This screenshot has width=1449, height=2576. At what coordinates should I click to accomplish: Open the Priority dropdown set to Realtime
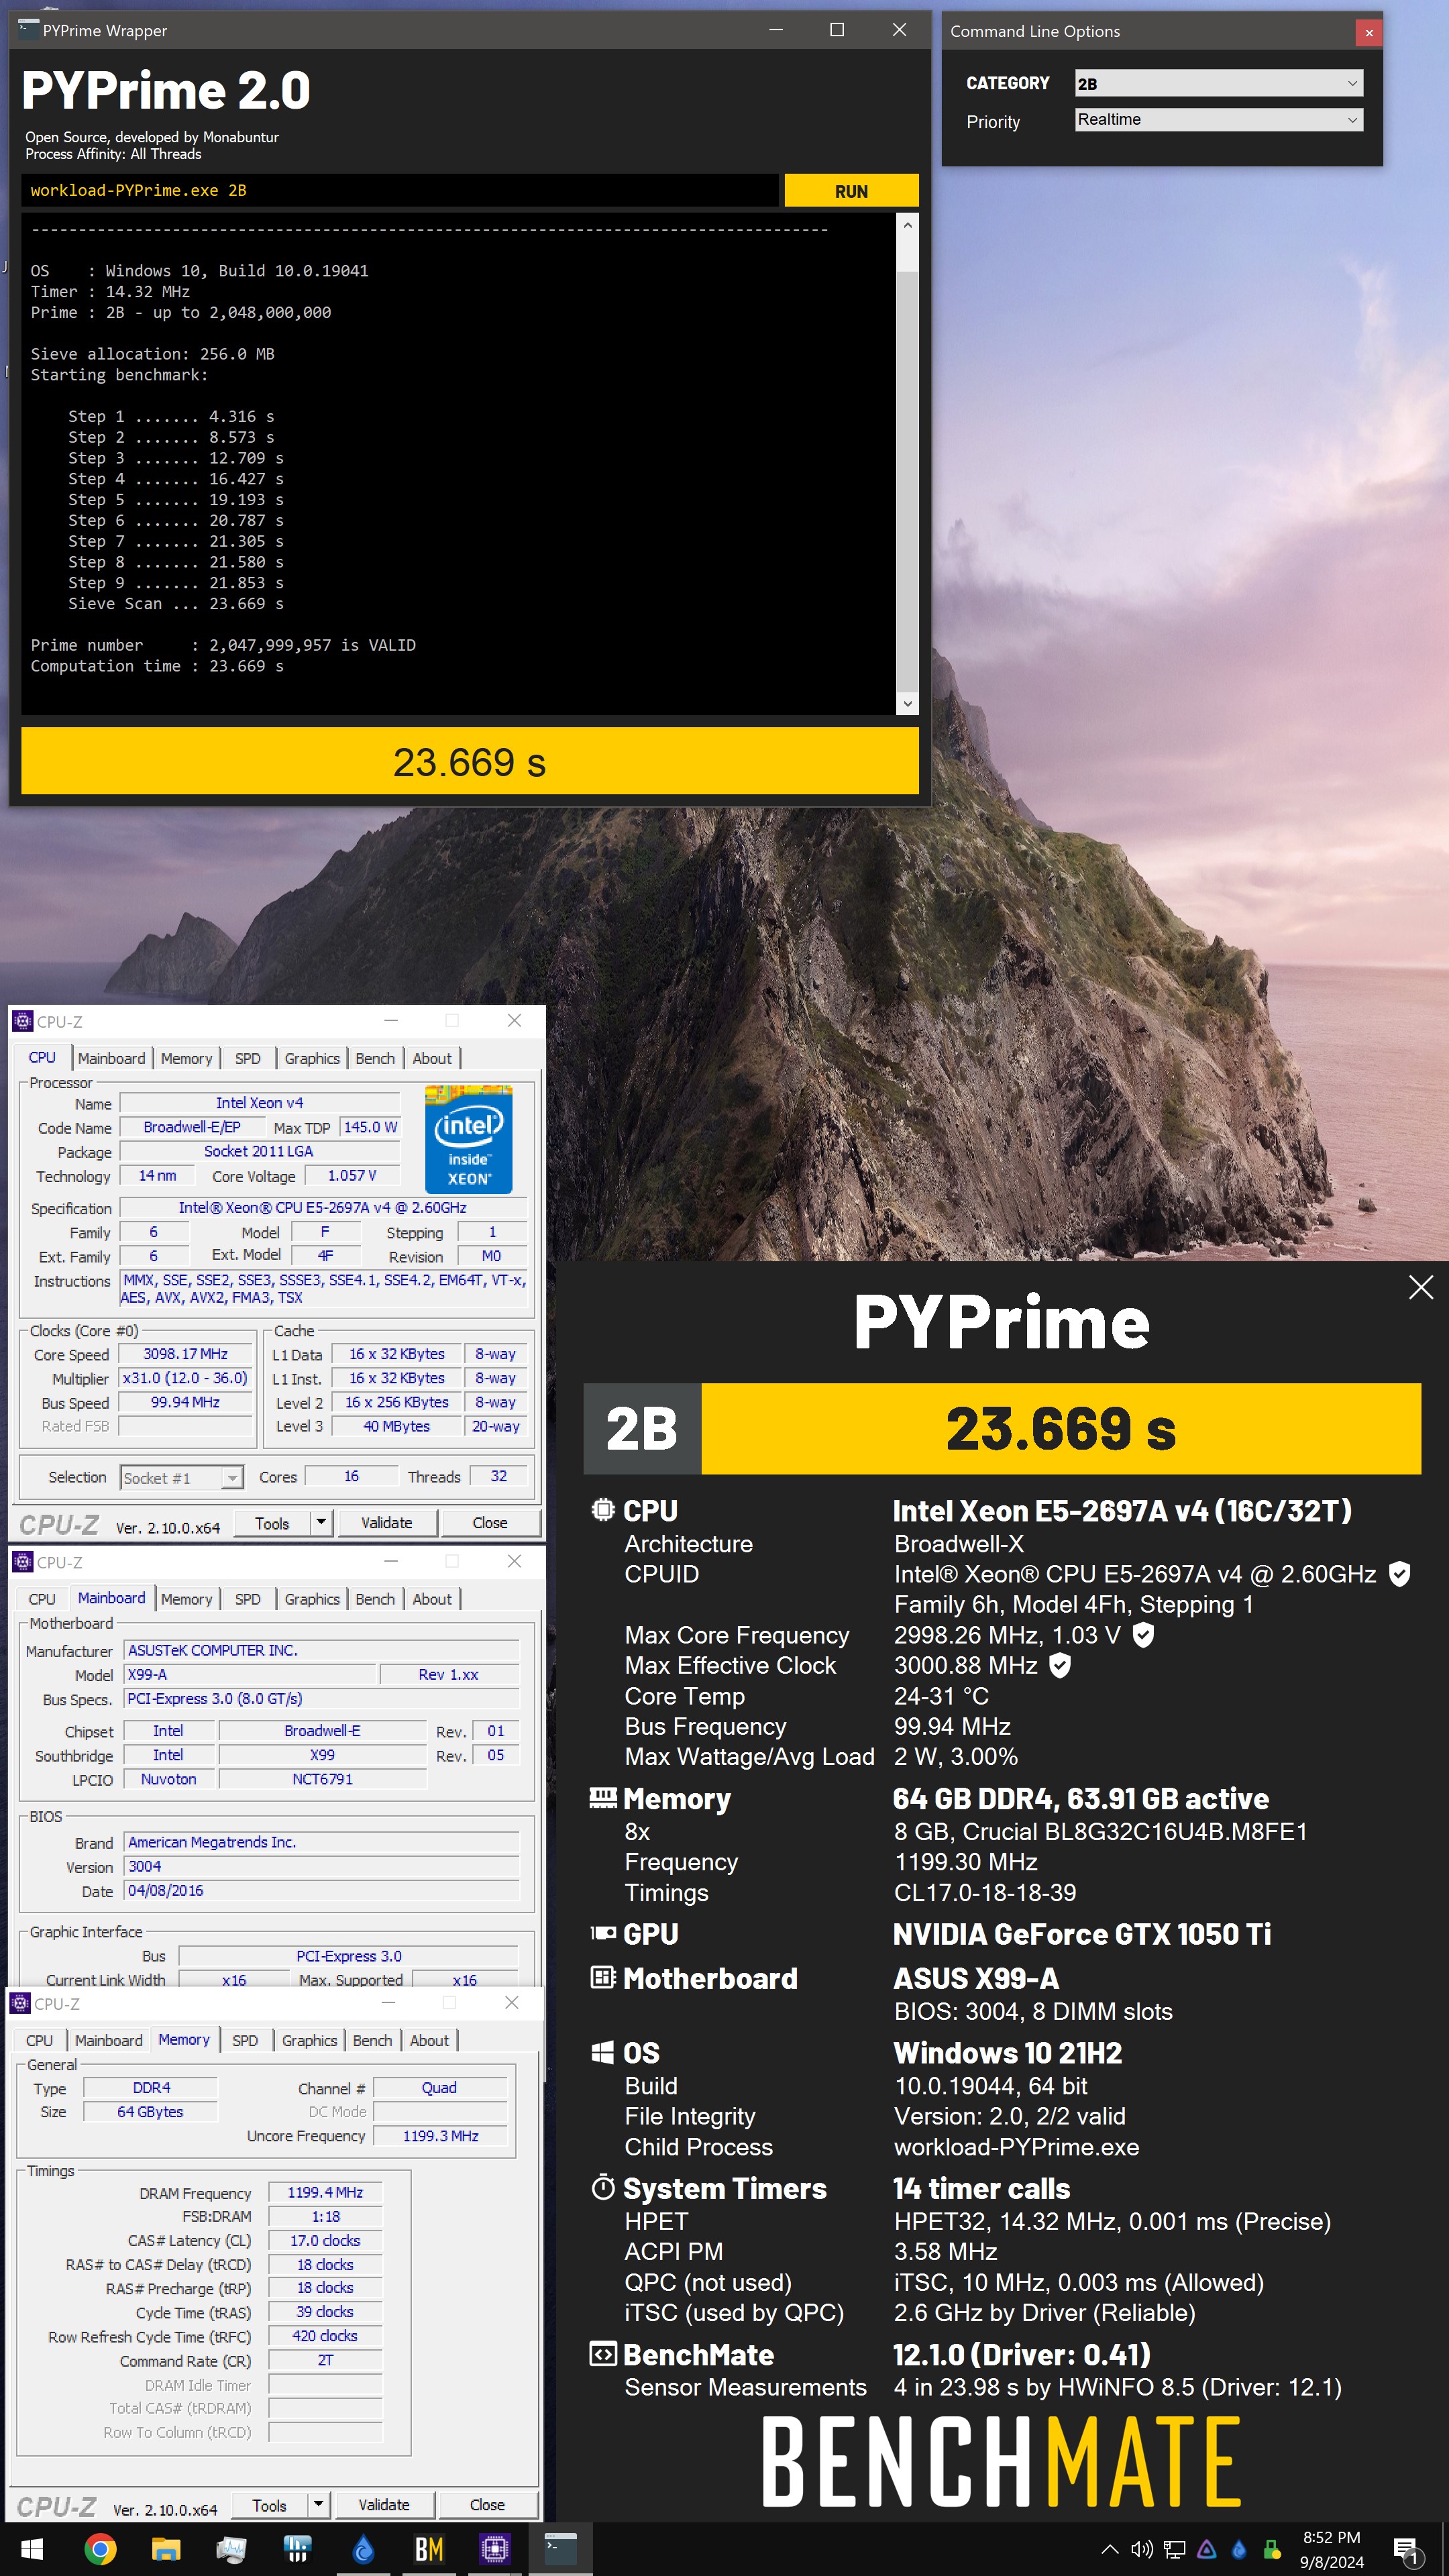(1218, 119)
